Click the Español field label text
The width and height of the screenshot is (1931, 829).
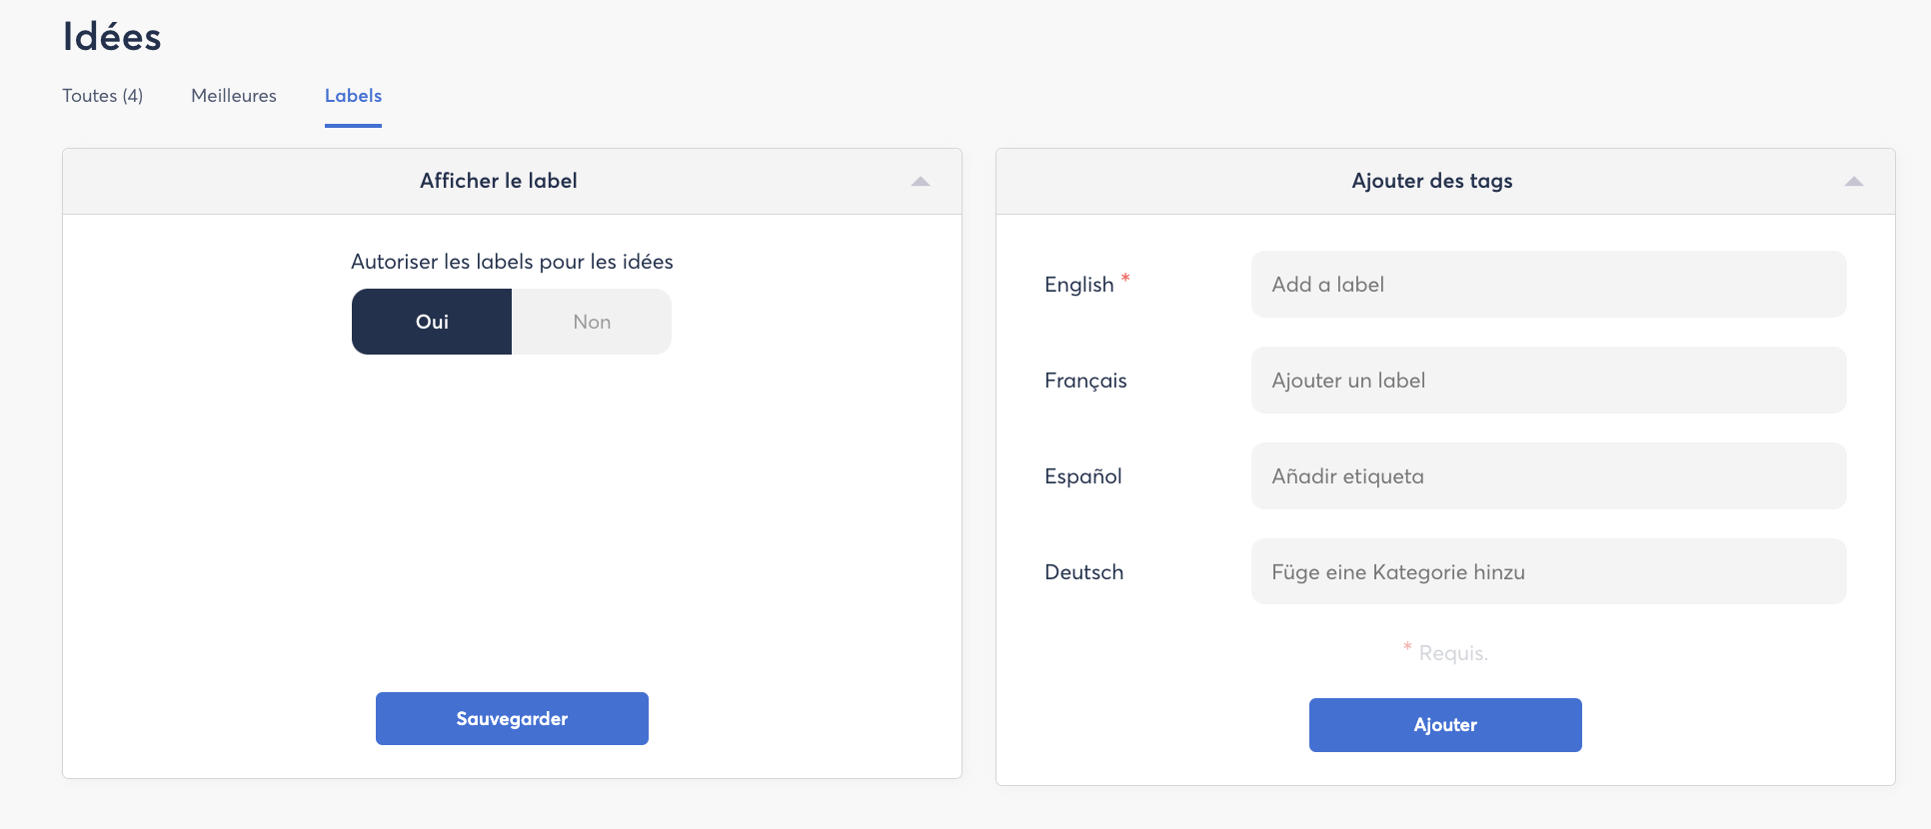tap(1082, 476)
